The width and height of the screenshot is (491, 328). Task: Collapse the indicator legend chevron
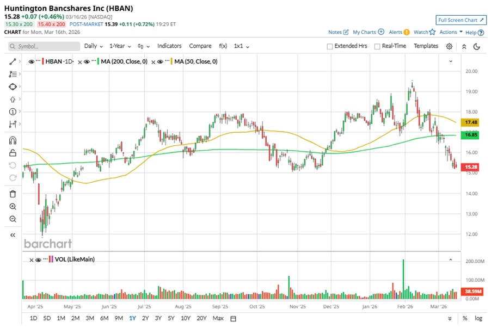tap(451, 61)
